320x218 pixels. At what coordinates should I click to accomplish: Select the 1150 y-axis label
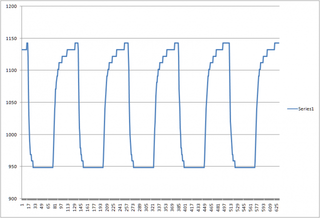(10, 38)
